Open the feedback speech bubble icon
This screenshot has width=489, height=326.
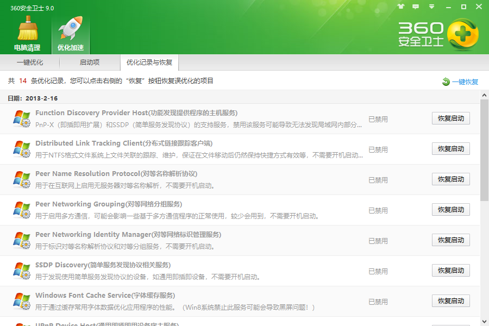point(416,7)
